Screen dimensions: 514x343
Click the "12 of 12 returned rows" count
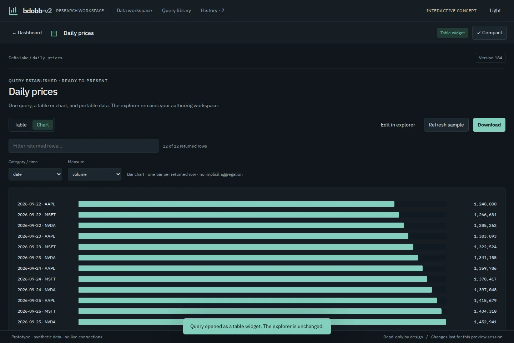click(185, 146)
